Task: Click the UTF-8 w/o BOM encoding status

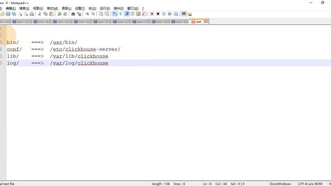Action: (x=310, y=184)
